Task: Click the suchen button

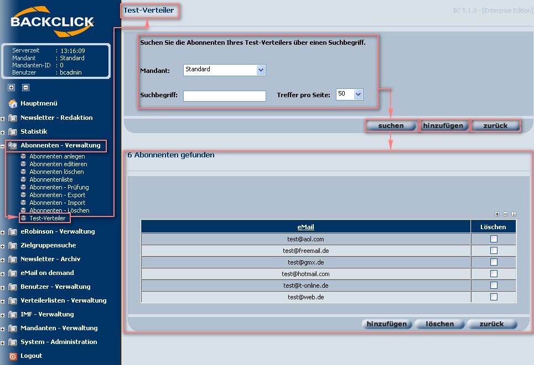Action: 391,126
